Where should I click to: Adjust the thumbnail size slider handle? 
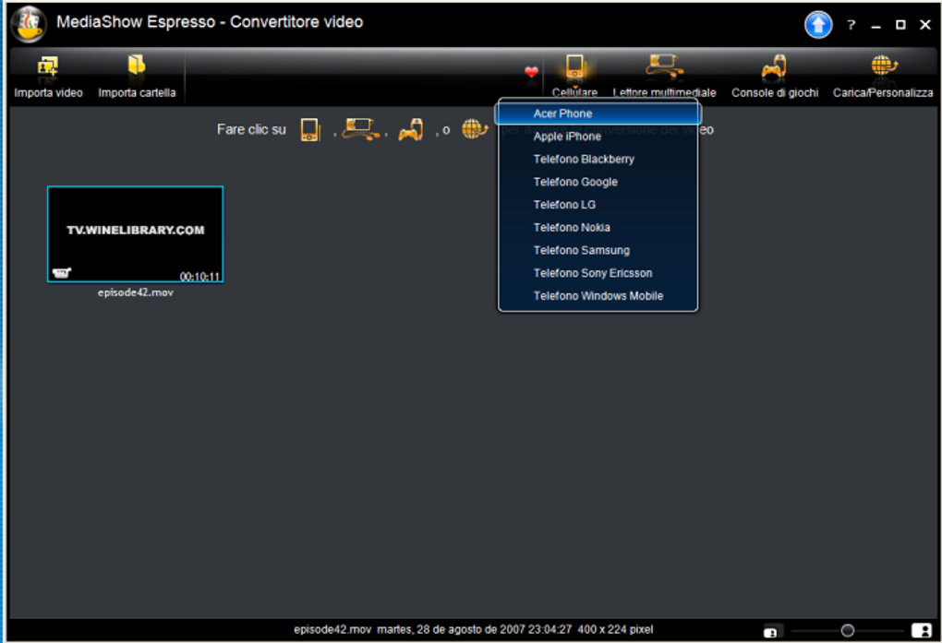point(847,630)
